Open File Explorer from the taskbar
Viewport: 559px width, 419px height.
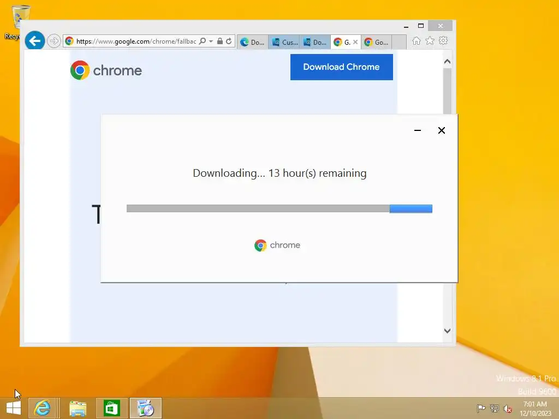pos(78,408)
